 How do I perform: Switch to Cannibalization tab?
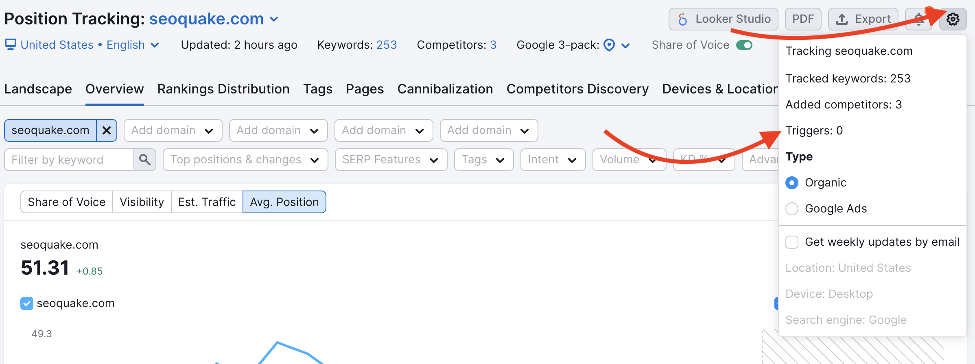click(445, 89)
